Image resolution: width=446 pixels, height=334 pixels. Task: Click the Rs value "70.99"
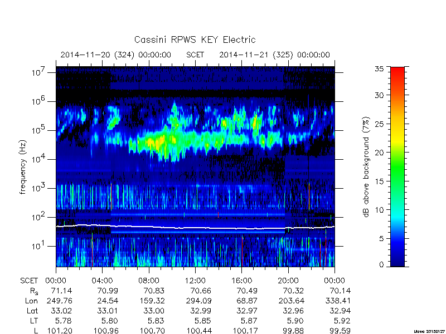click(108, 291)
